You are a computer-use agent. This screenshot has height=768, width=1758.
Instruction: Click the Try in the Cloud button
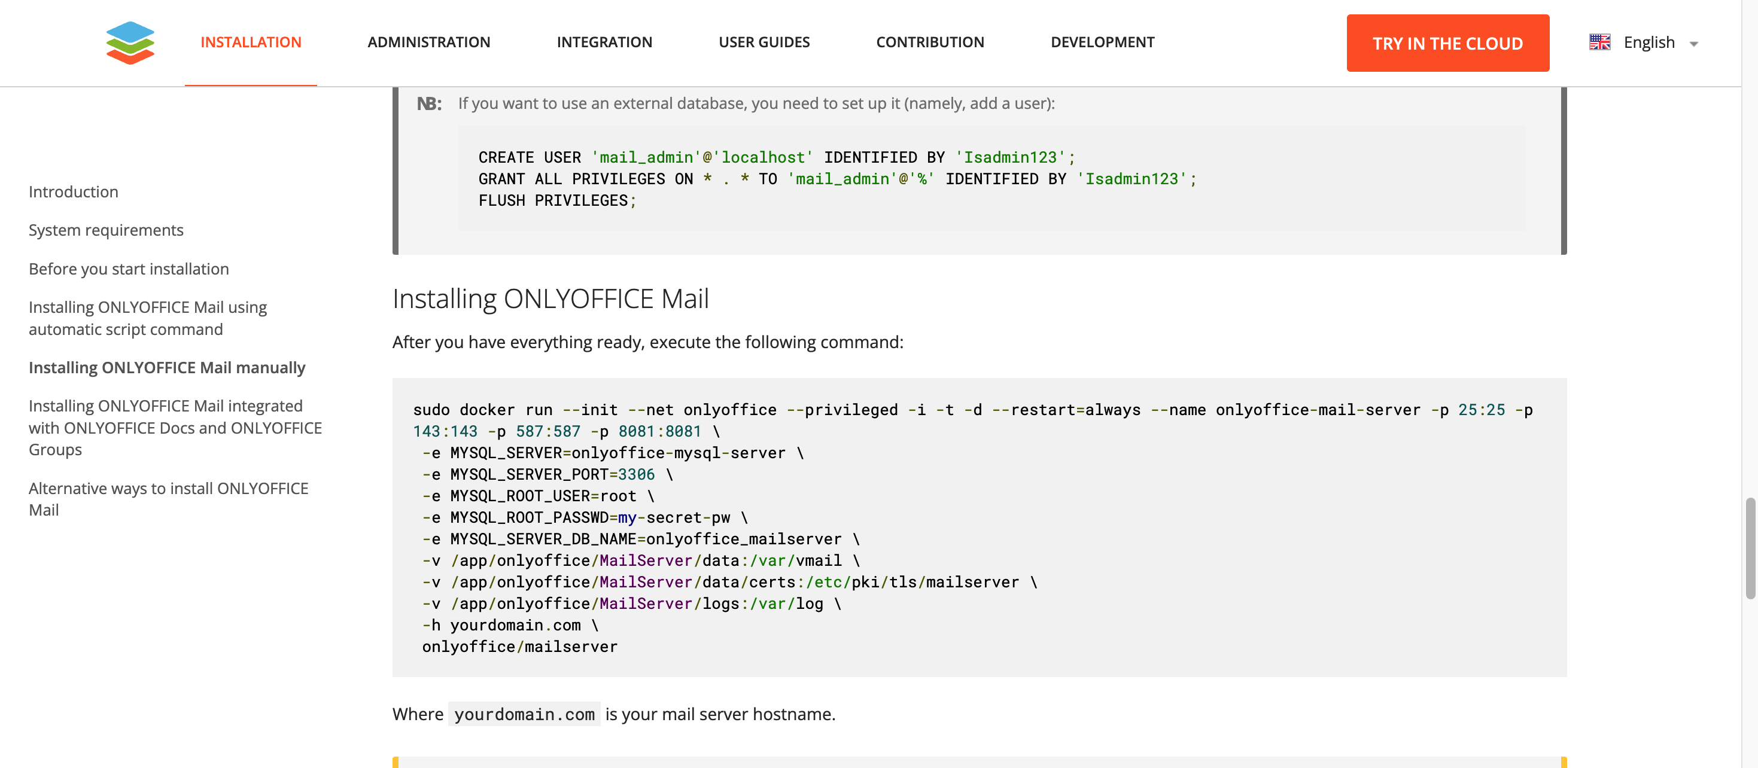point(1447,43)
